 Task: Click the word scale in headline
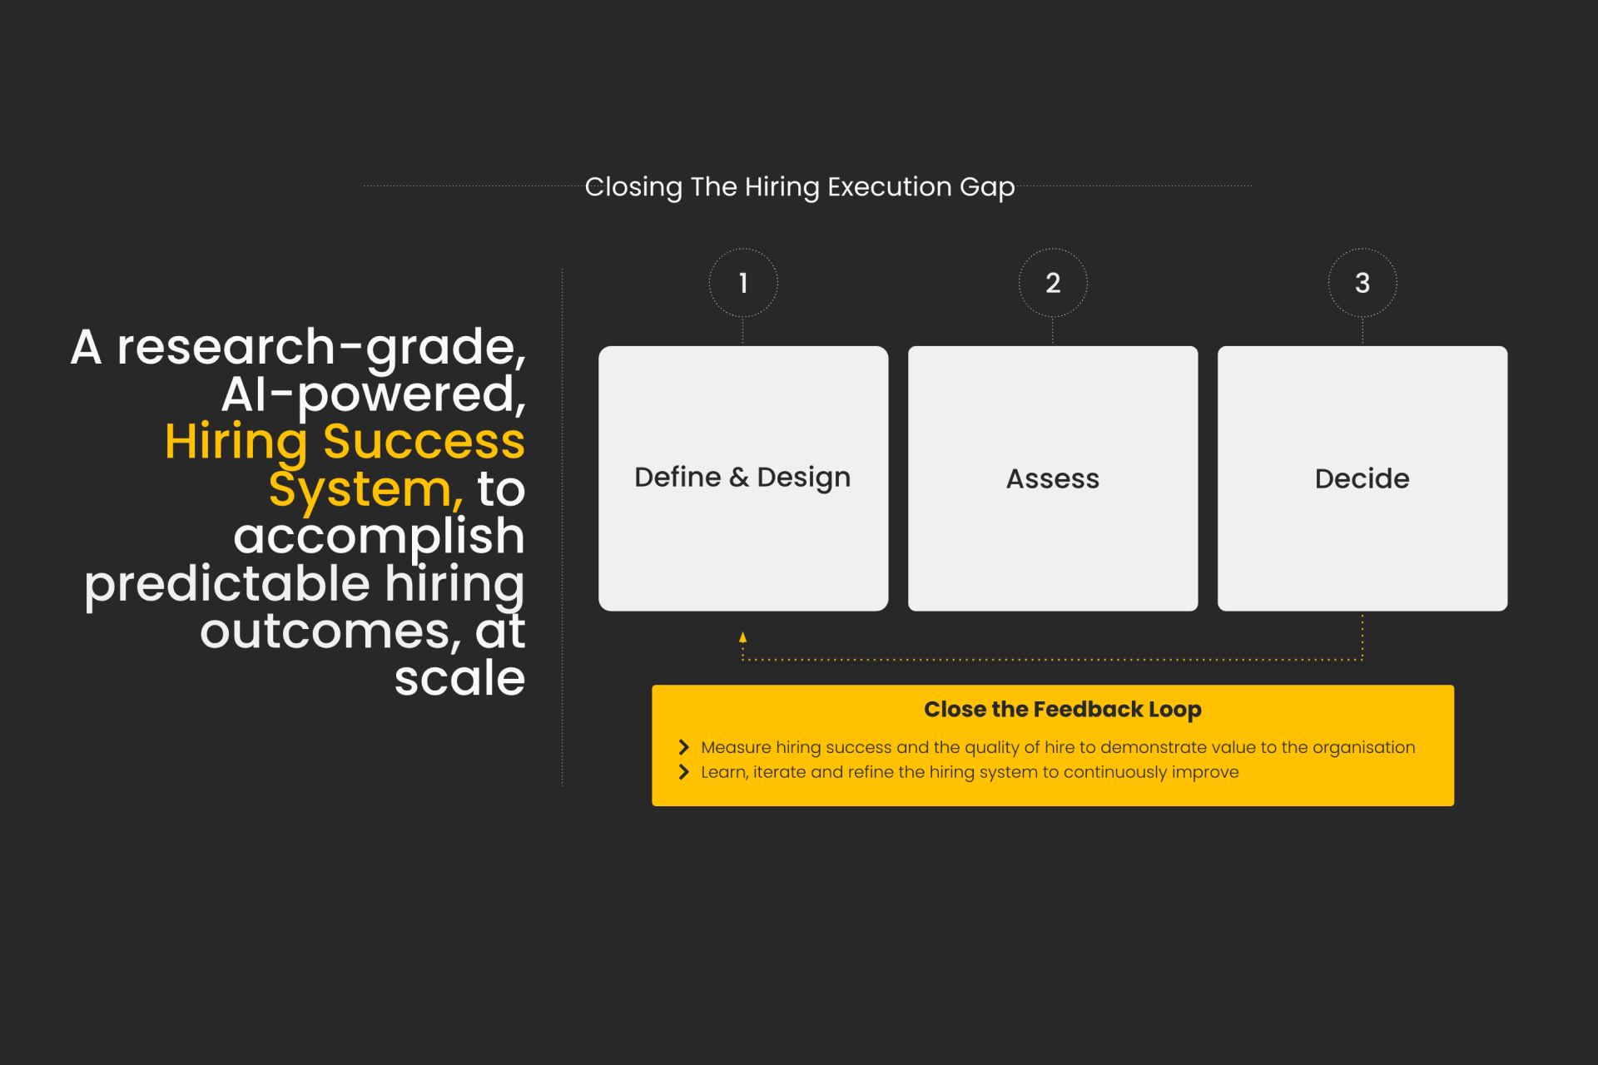click(459, 679)
